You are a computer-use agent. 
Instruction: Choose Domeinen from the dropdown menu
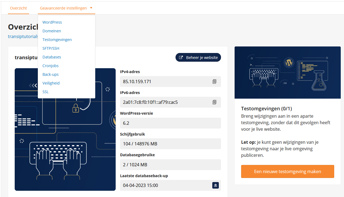coord(52,31)
